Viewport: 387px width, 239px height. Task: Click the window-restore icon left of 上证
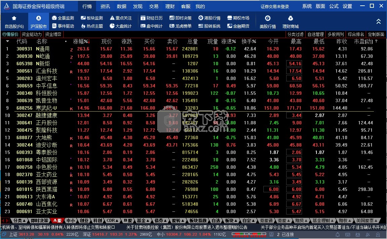(4, 234)
